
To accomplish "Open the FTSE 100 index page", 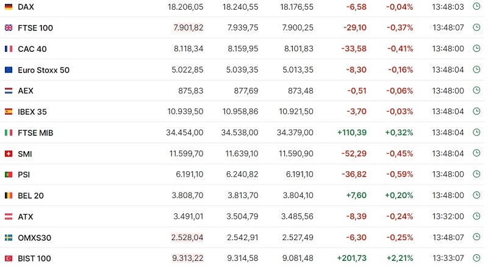I will 35,28.
